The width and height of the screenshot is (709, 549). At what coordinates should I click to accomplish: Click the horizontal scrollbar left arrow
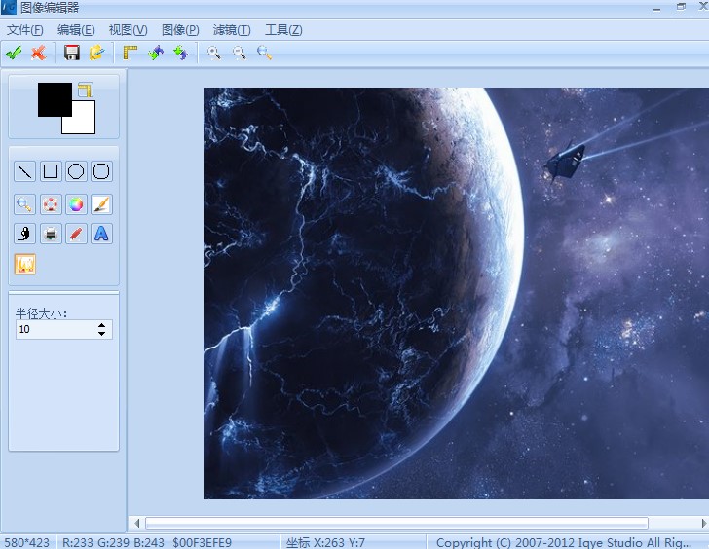click(x=137, y=523)
